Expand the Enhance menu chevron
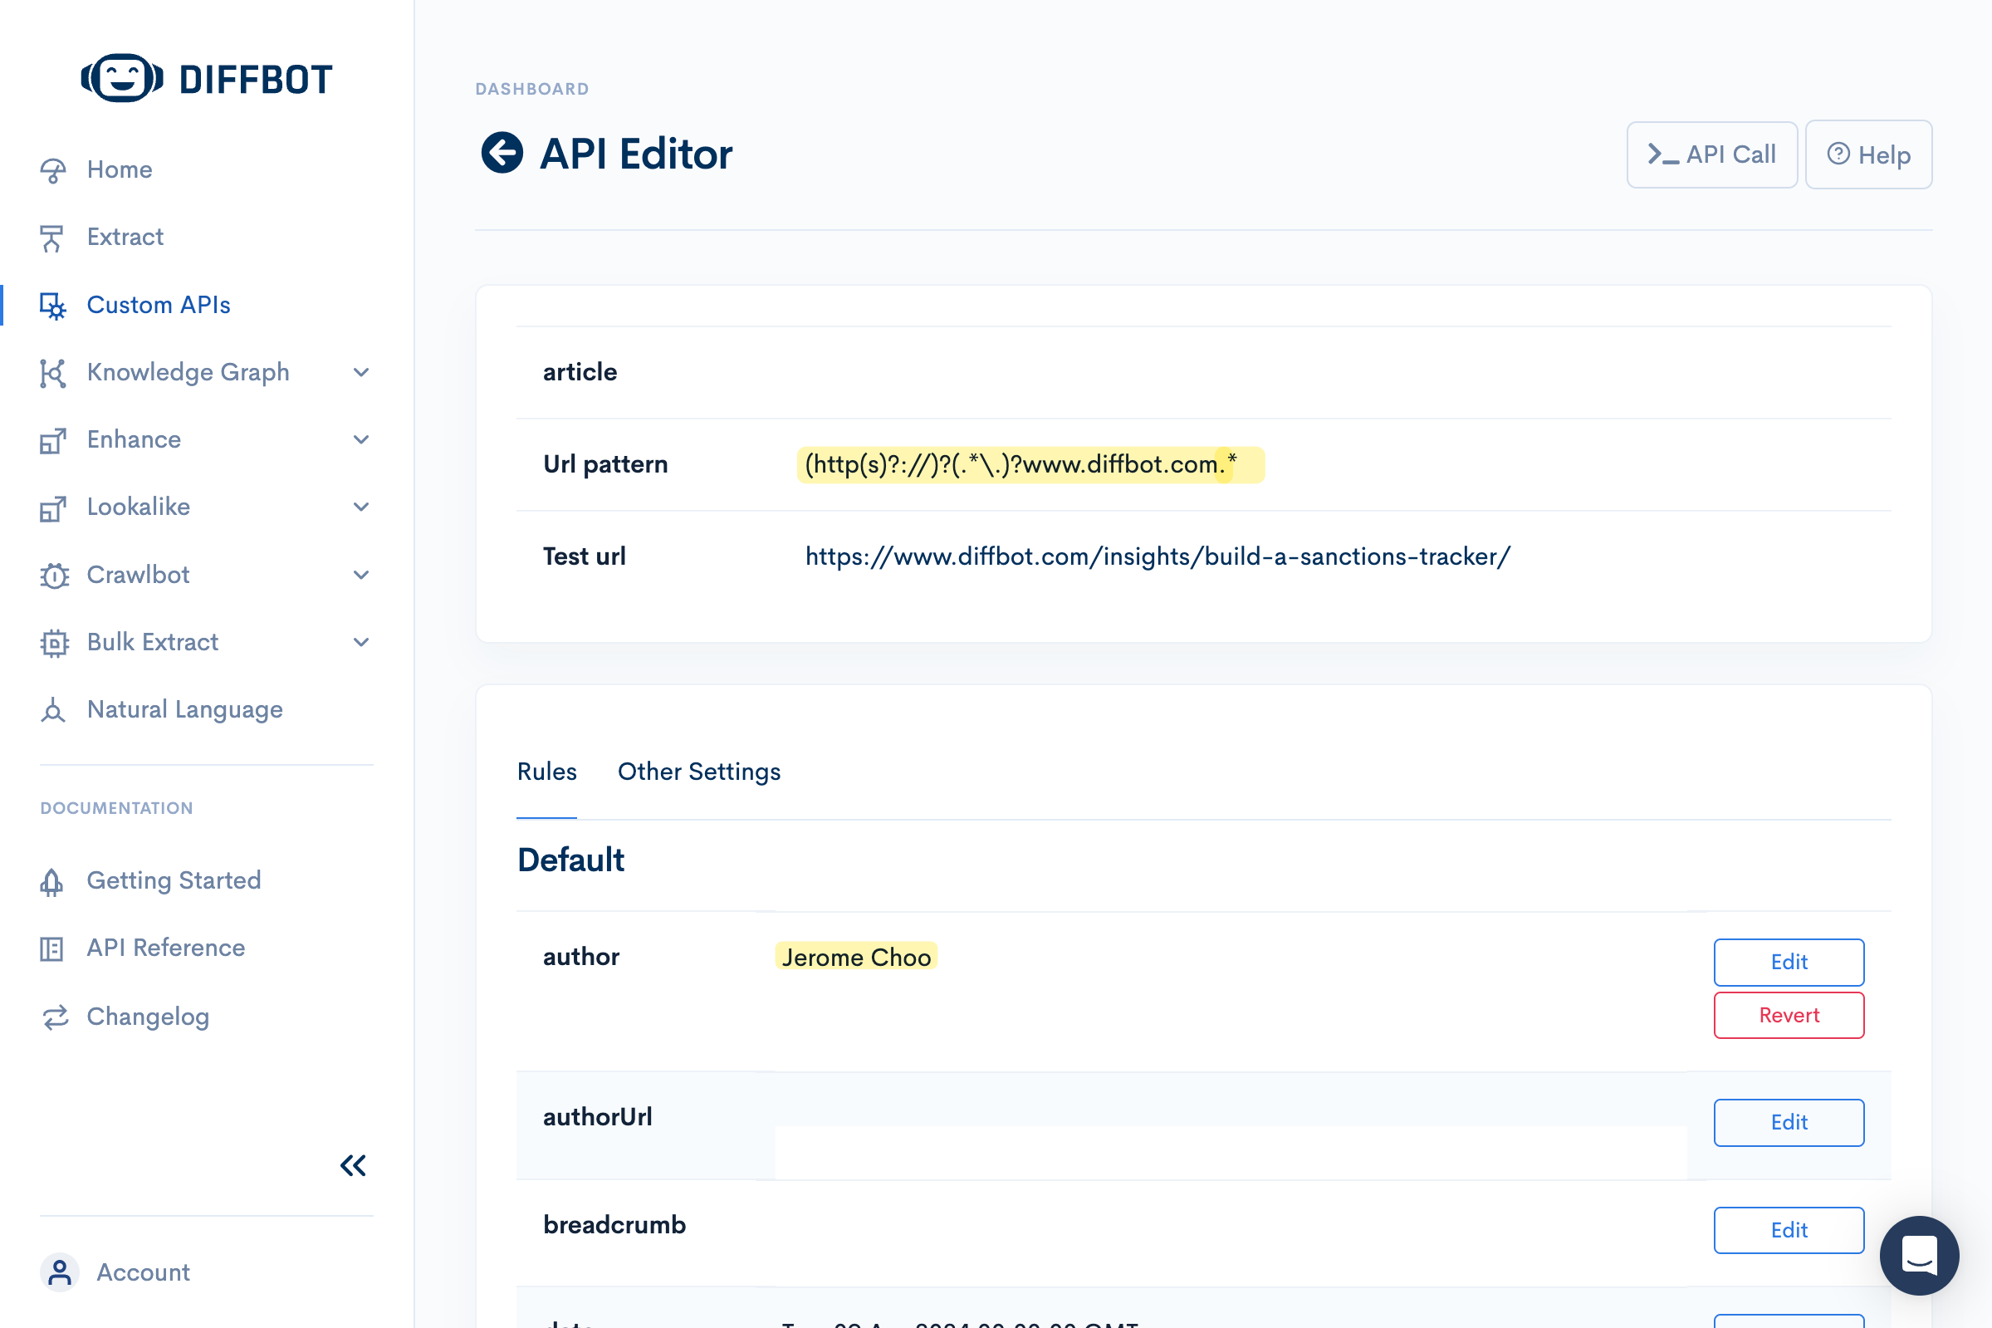 point(361,439)
